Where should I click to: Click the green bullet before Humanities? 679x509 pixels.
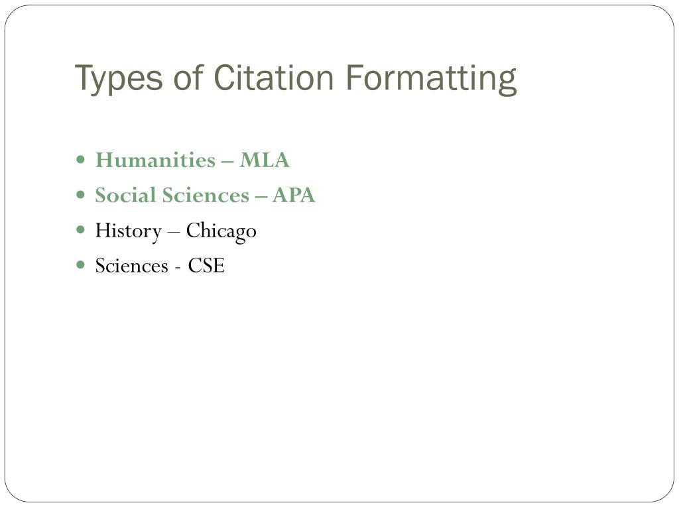click(80, 159)
